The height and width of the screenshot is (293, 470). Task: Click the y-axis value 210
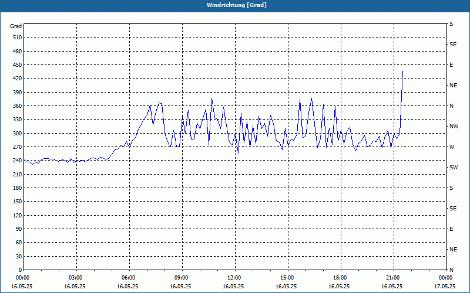[18, 174]
